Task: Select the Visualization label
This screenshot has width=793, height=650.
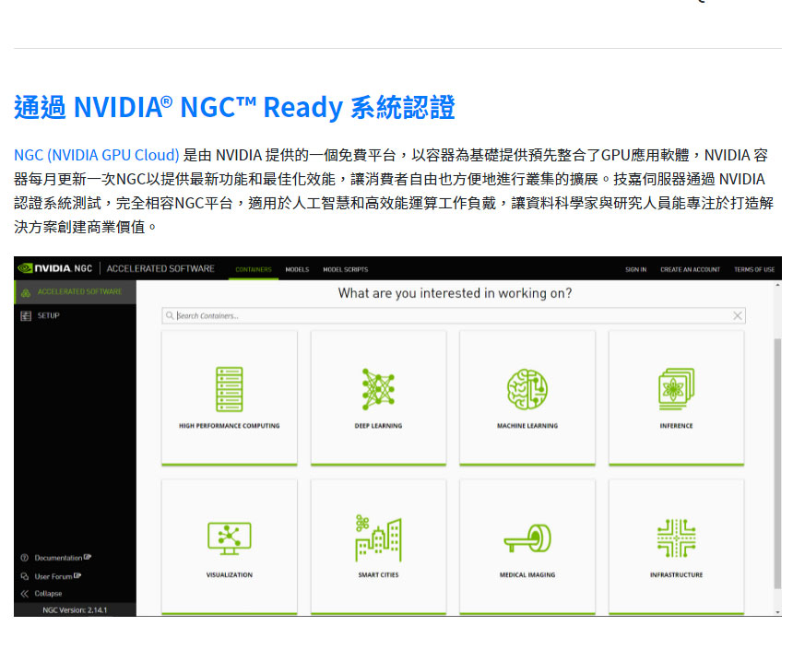Action: (229, 575)
